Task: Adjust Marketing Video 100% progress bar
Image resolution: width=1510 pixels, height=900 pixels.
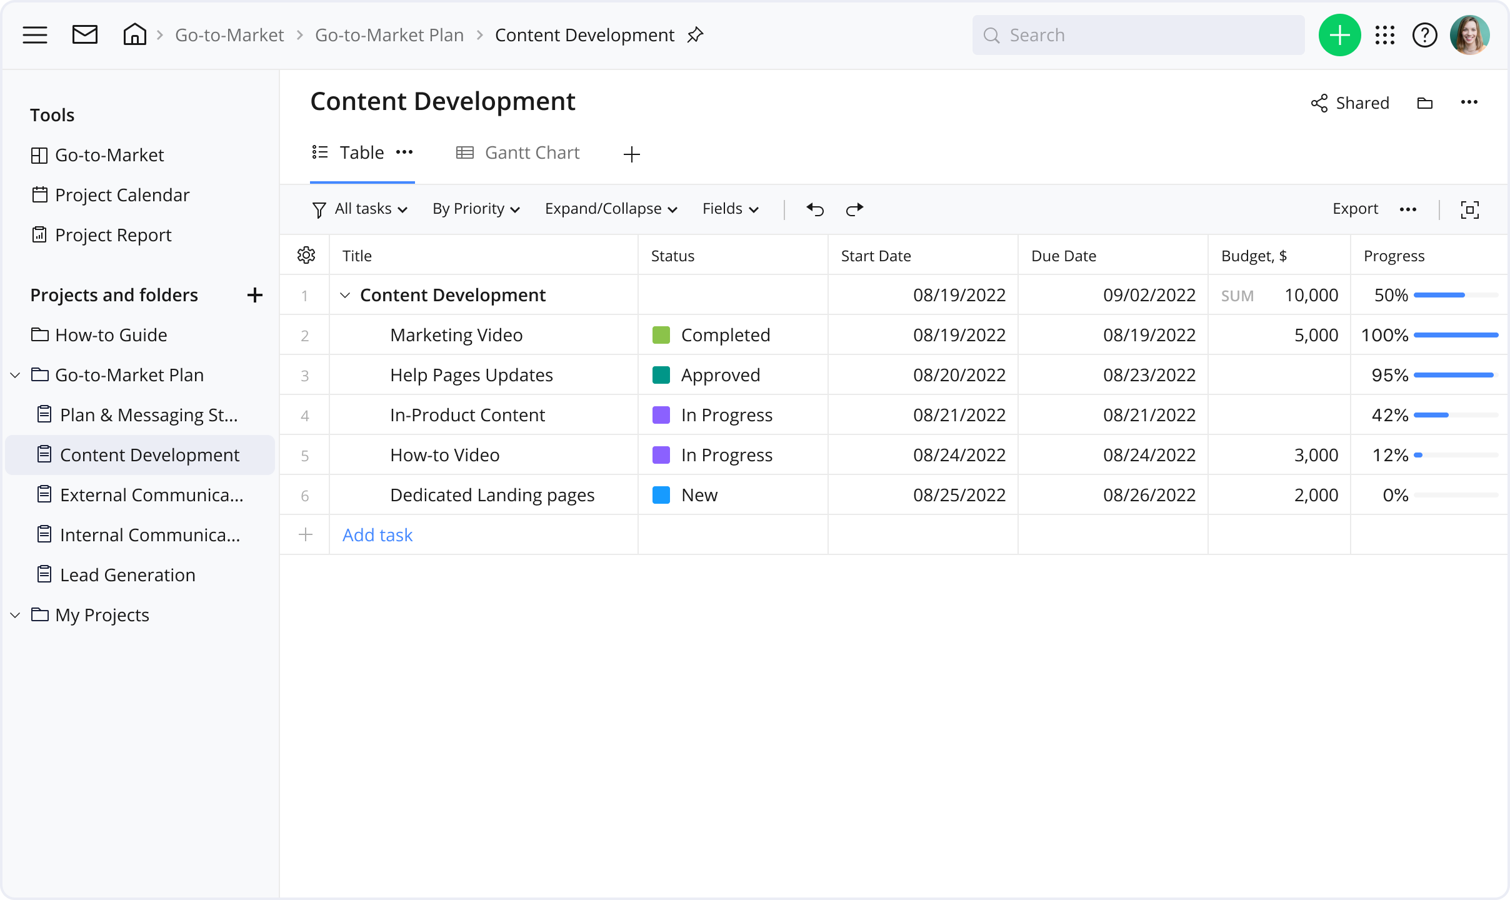Action: coord(1456,335)
